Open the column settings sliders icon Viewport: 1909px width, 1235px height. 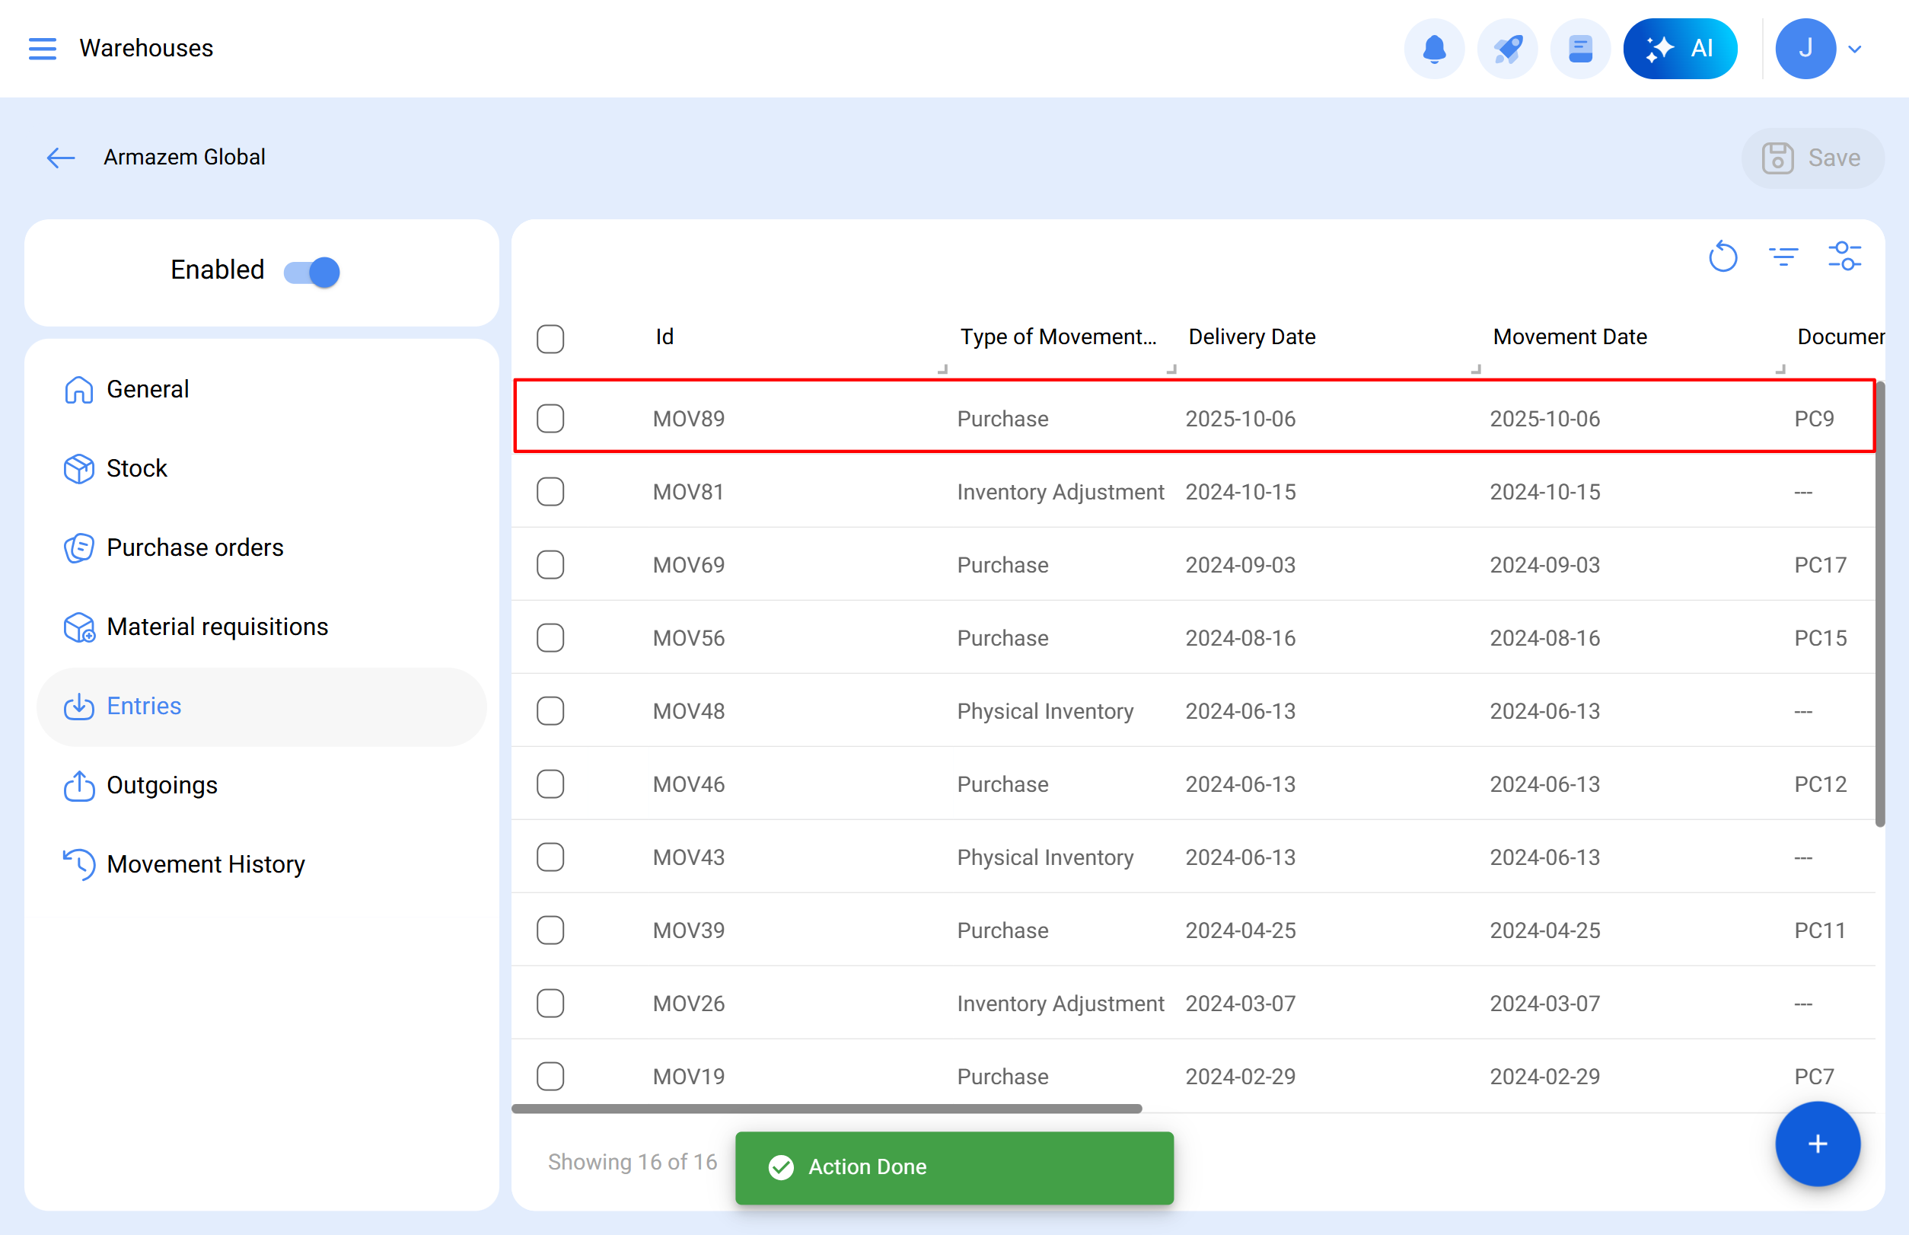[1845, 257]
